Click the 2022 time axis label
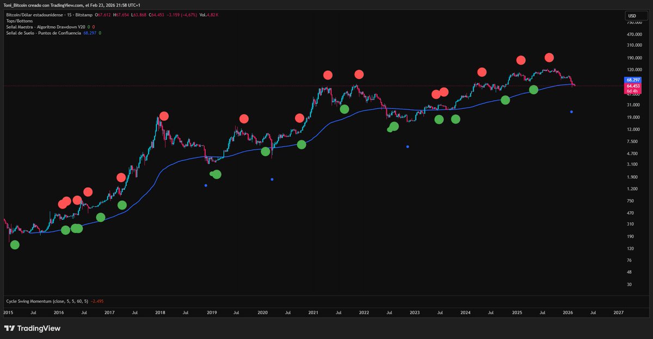The image size is (653, 339). pyautogui.click(x=364, y=313)
